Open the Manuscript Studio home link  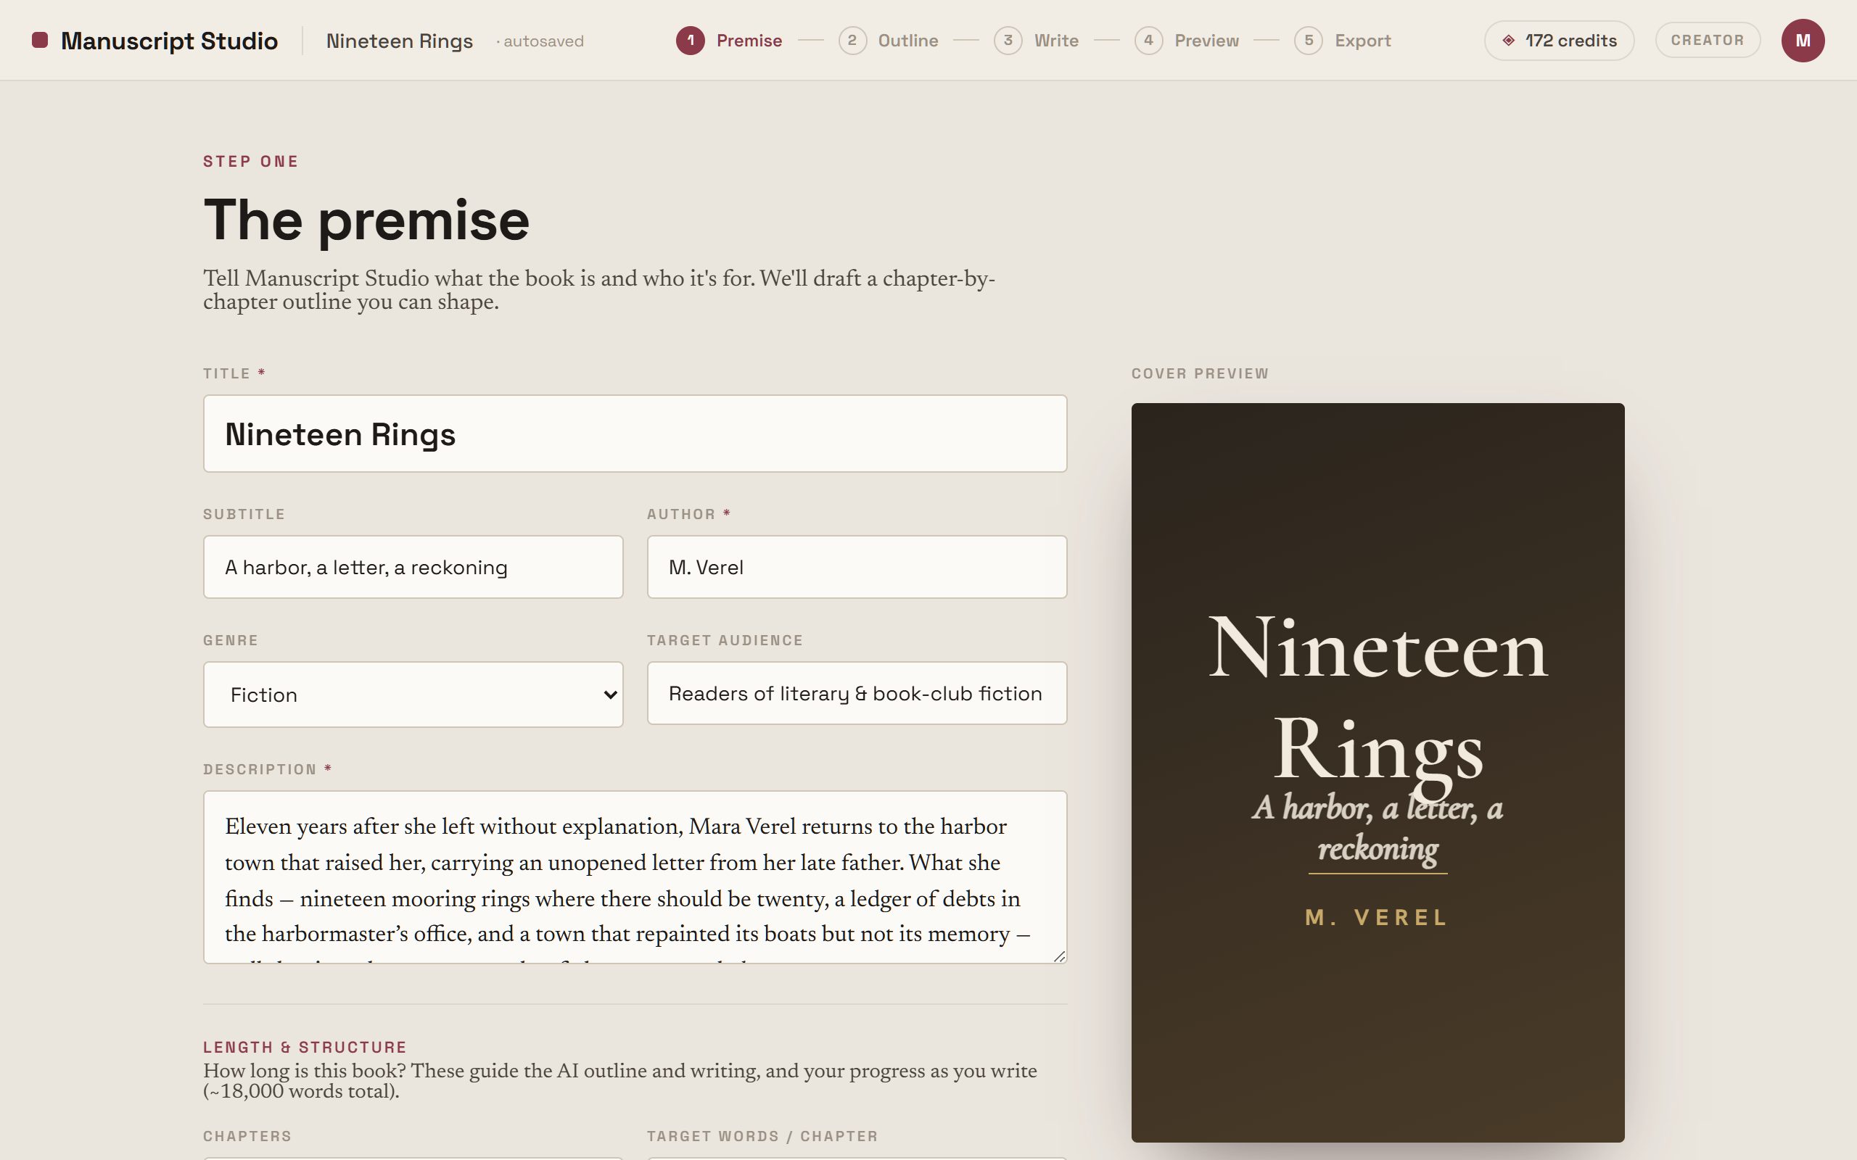[155, 41]
